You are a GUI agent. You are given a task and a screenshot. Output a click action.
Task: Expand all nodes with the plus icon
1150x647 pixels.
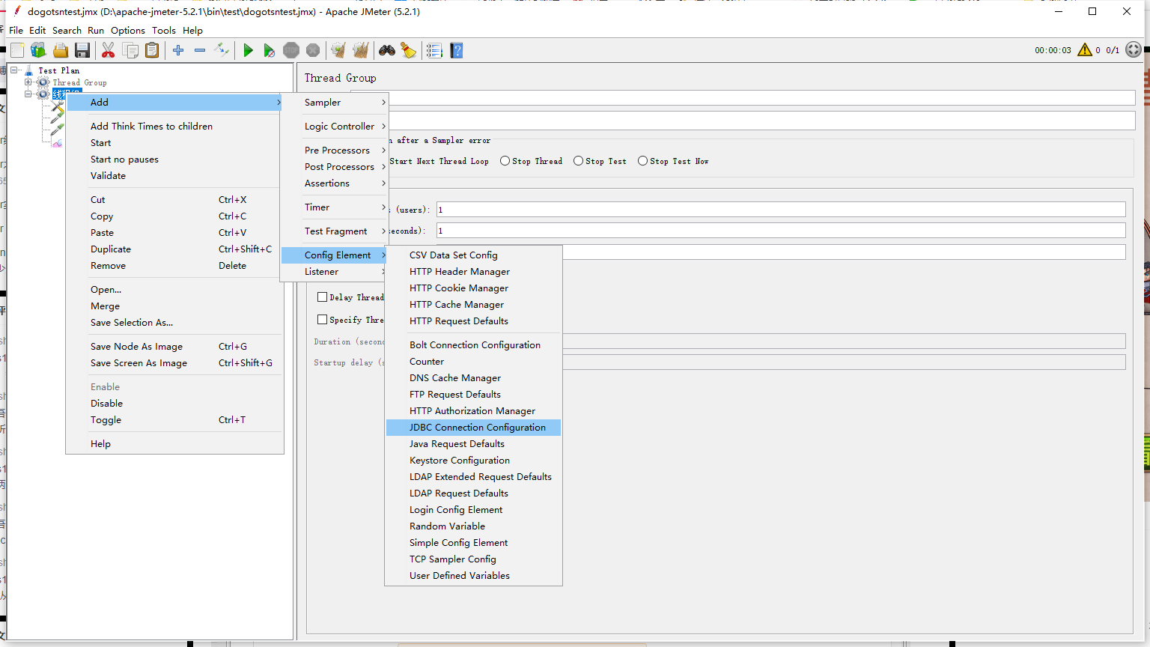click(x=178, y=50)
